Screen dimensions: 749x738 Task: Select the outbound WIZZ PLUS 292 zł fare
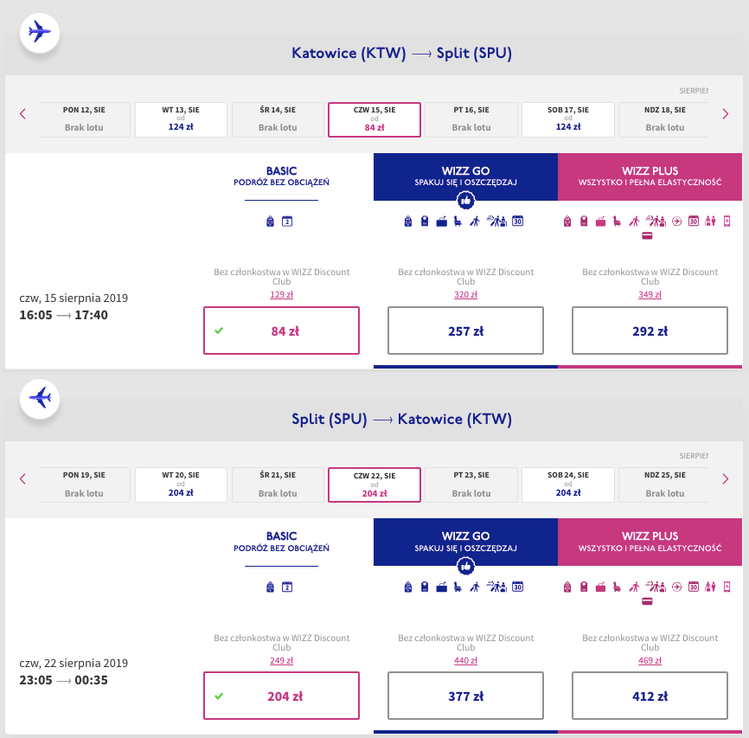650,330
